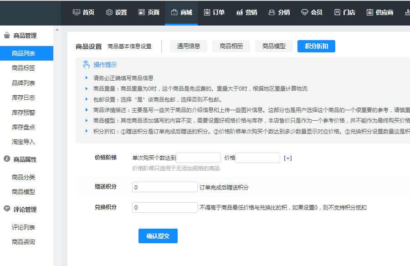This screenshot has height=266, width=410.
Task: Open 设置 gear icon in top navigation
Action: coord(109,12)
